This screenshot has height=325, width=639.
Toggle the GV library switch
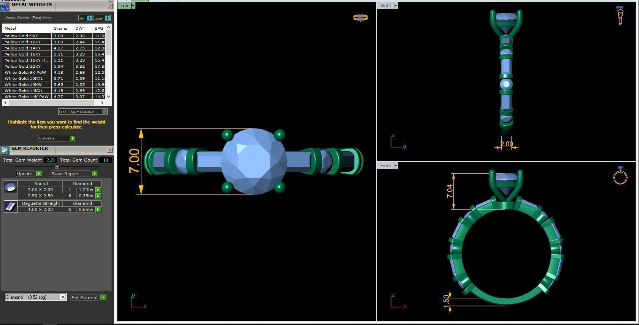(85, 18)
